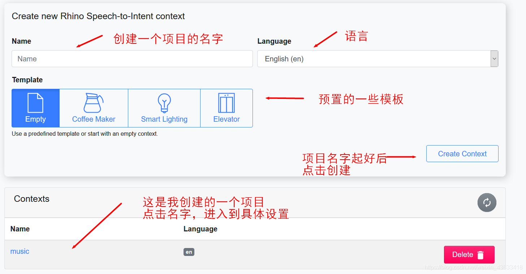Click the Create new Rhino context heading
526x274 pixels.
(98, 16)
